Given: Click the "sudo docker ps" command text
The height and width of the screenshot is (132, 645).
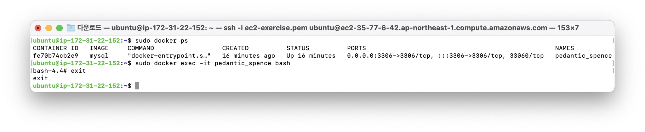Looking at the screenshot, I should click(161, 41).
